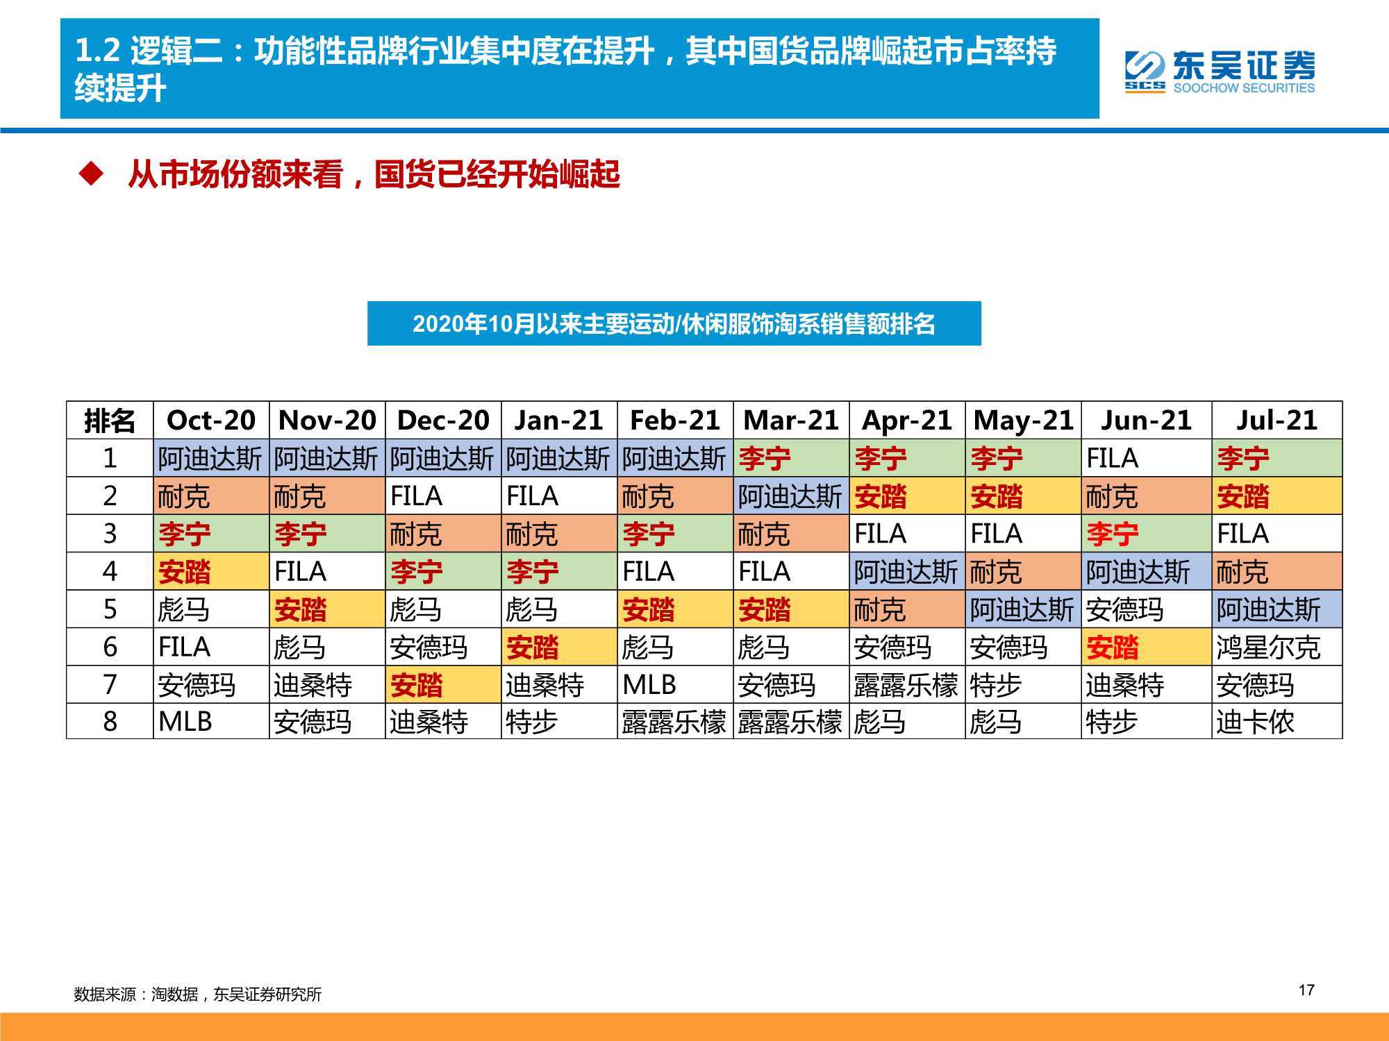This screenshot has height=1041, width=1389.
Task: Click 特步 in Jan-21 rank 8
Action: 559,721
